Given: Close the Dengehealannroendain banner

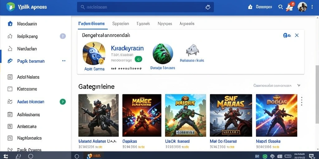Looking at the screenshot, I should (x=297, y=35).
